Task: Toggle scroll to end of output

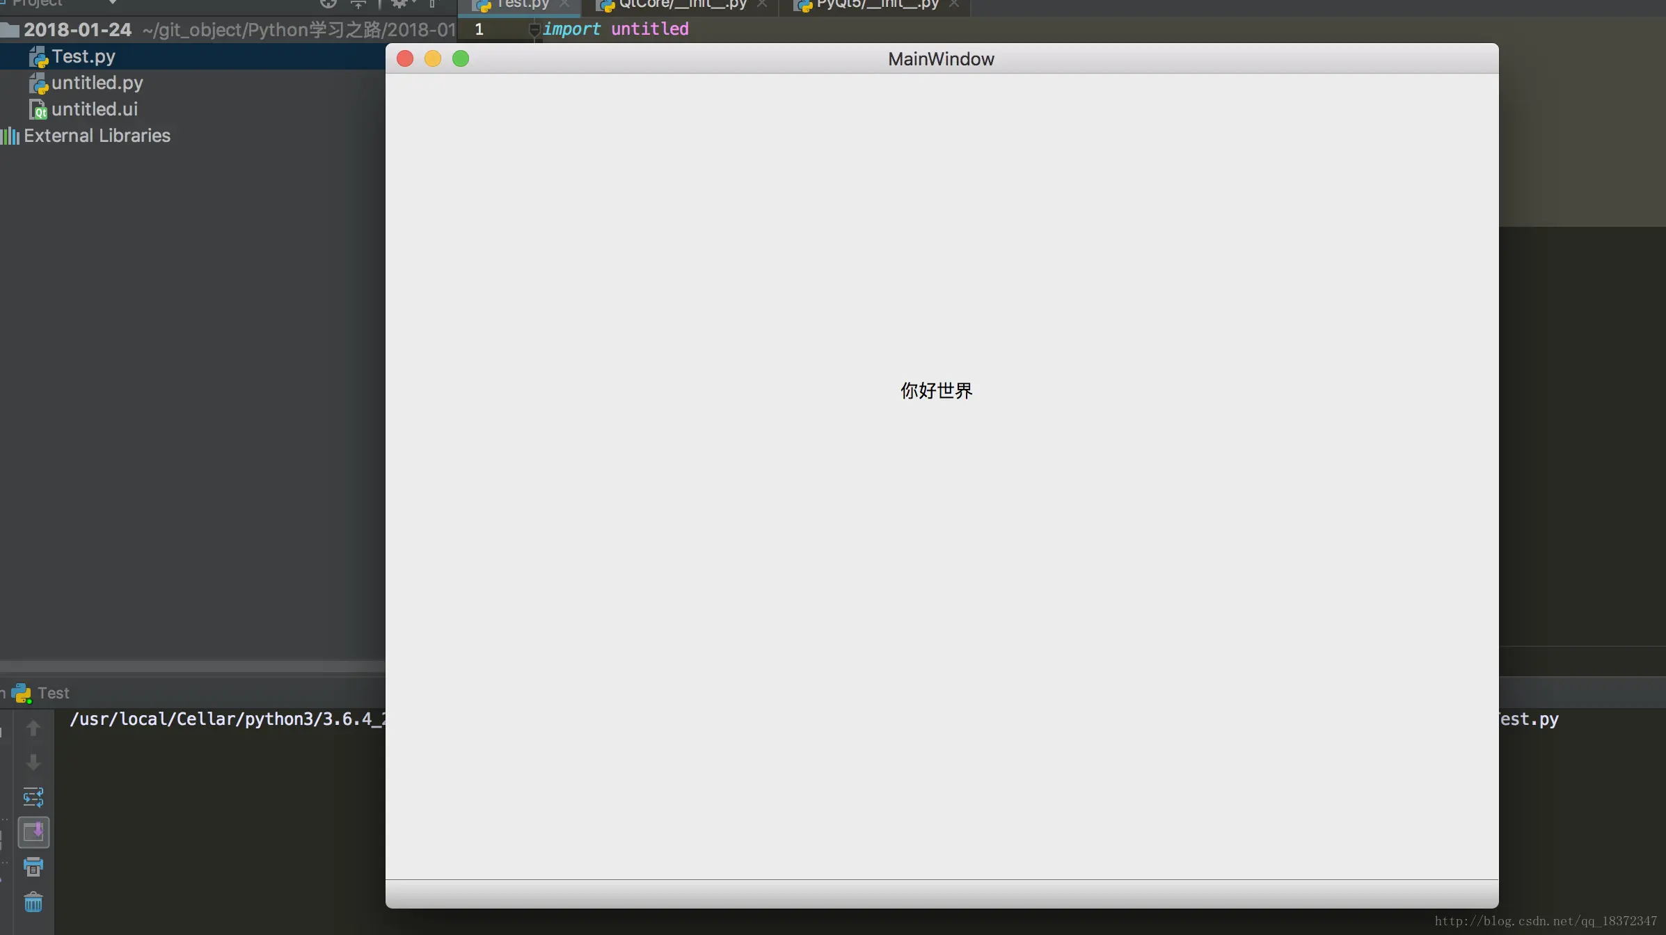Action: coord(33,832)
